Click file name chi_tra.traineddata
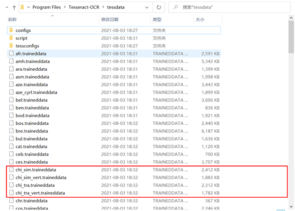The image size is (295, 211). [35, 185]
